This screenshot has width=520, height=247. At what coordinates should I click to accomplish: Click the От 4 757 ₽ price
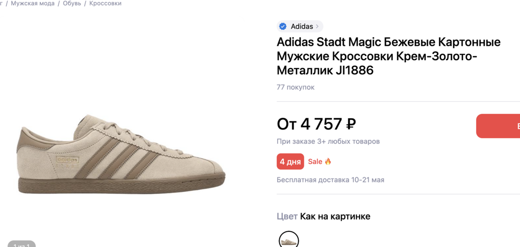(316, 124)
